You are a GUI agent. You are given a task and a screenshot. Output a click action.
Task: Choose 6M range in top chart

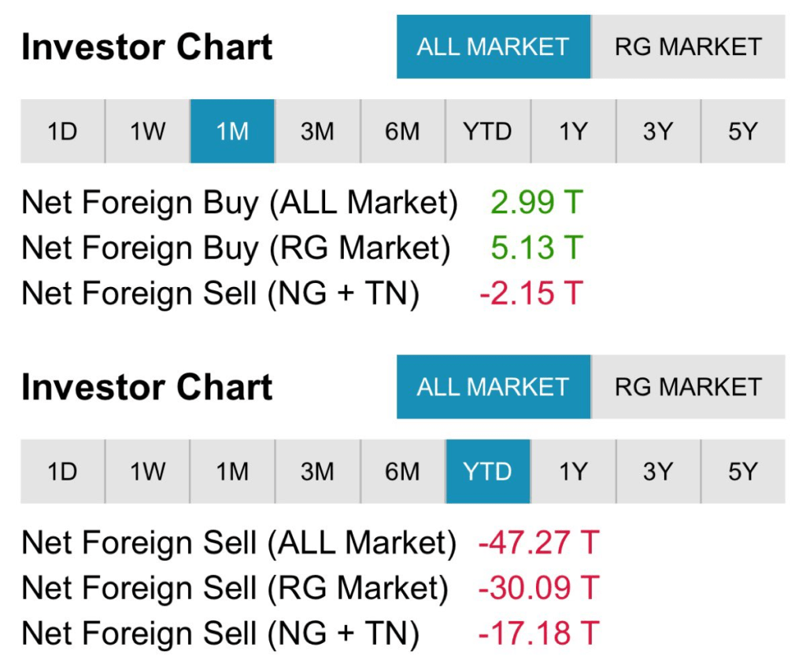pyautogui.click(x=402, y=131)
